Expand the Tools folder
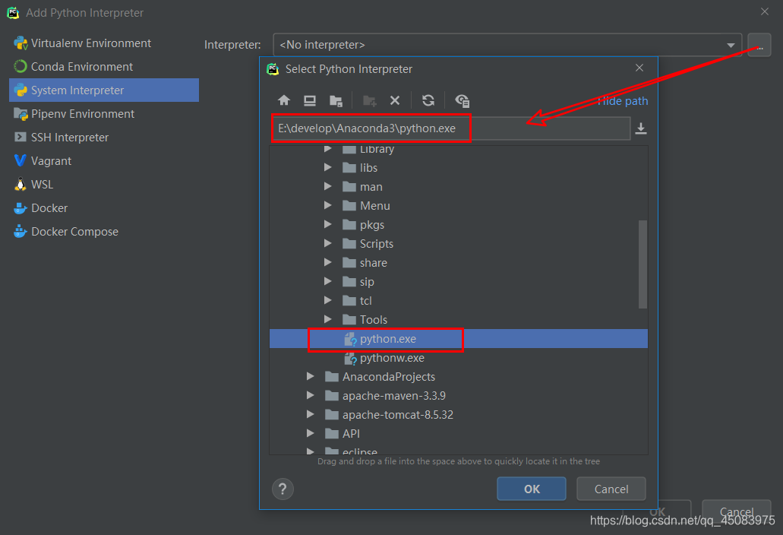 327,319
